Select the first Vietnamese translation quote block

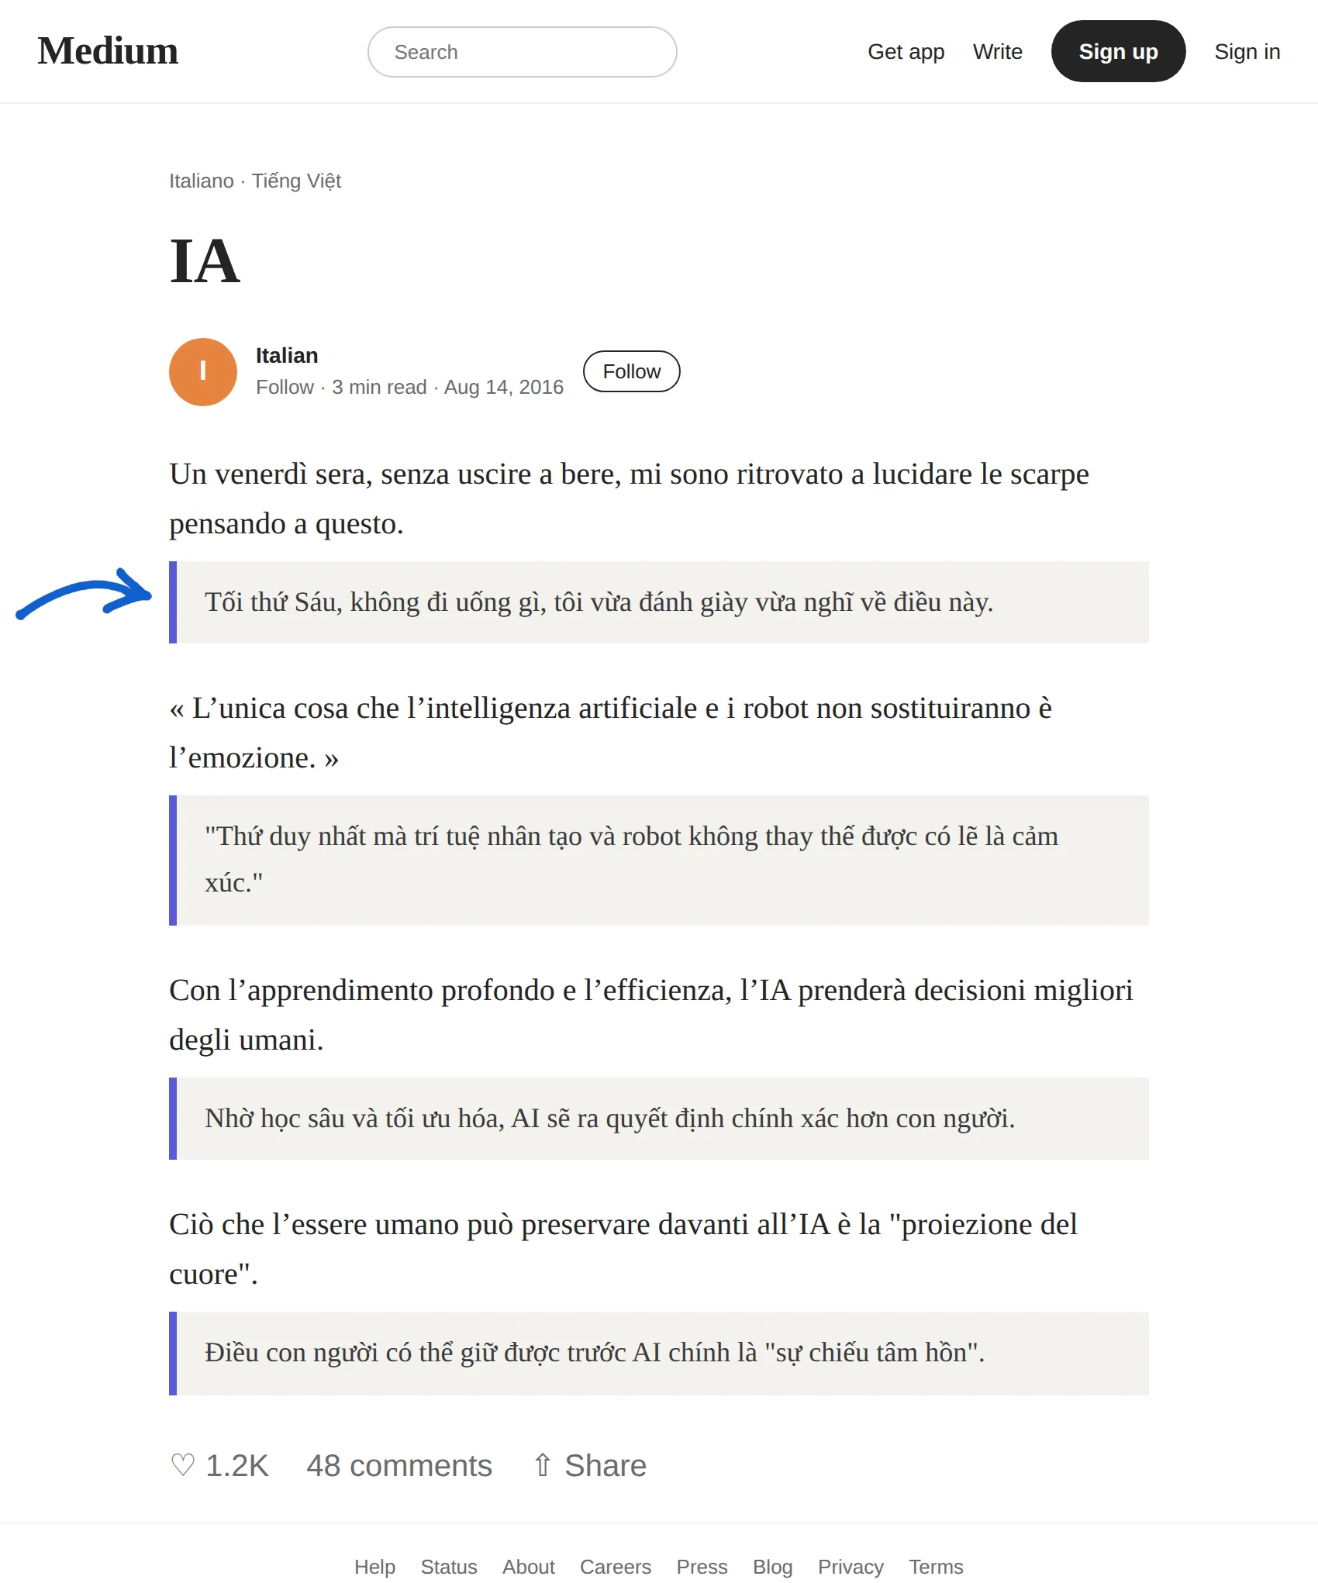[x=659, y=602]
